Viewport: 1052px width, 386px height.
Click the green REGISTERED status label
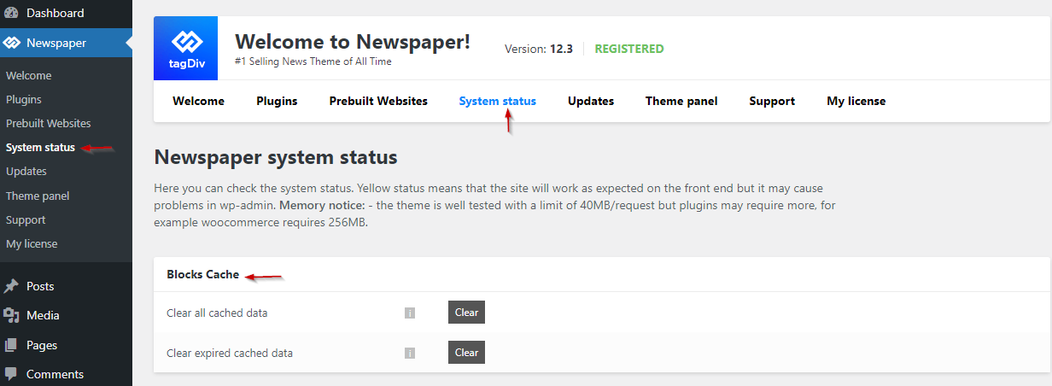coord(629,49)
